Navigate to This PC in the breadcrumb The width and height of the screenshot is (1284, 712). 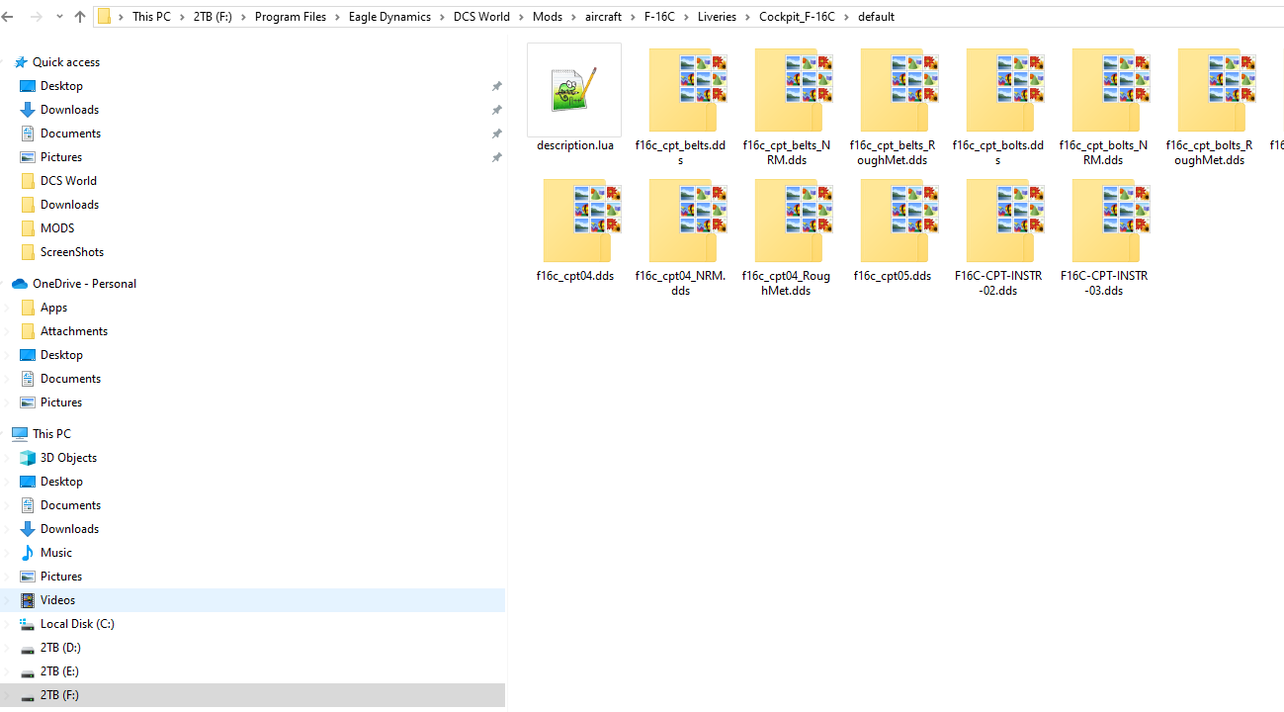point(151,17)
